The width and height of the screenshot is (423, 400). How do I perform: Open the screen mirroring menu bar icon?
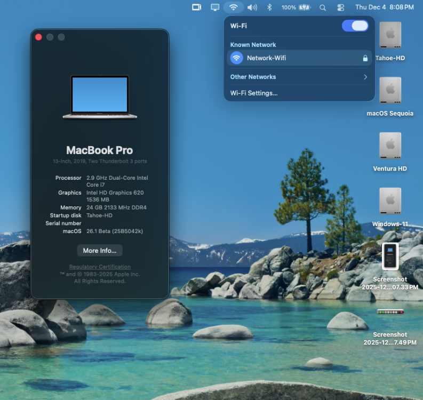[x=196, y=7]
